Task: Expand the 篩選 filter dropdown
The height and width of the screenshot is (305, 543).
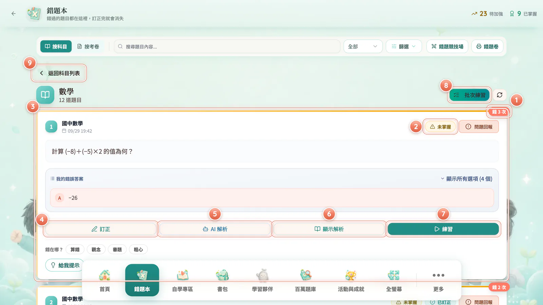Action: tap(404, 46)
